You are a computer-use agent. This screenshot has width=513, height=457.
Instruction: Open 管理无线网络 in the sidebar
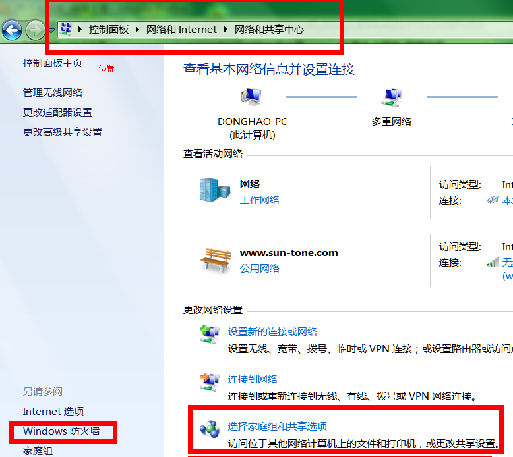pyautogui.click(x=53, y=93)
